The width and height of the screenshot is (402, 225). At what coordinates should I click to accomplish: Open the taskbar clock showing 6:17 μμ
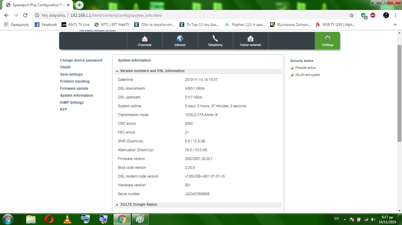click(388, 219)
